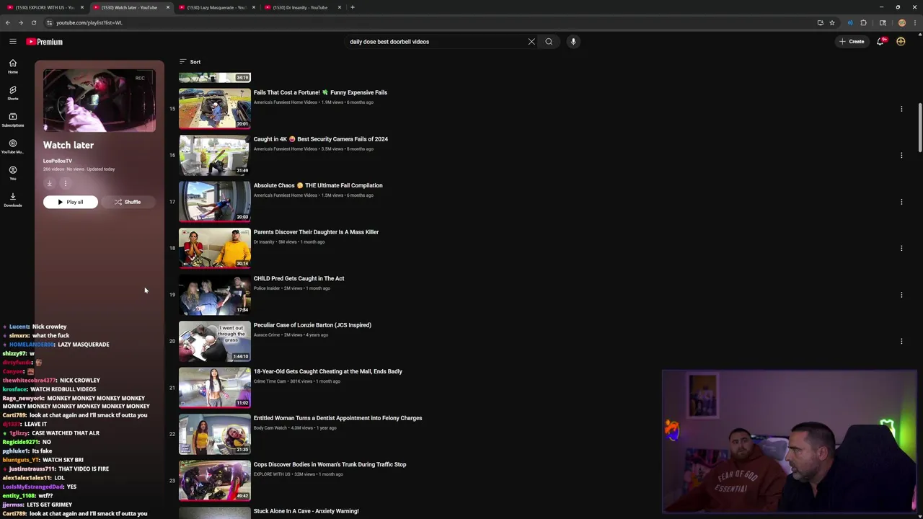Submit search with magnifier button
The image size is (923, 519).
549,42
